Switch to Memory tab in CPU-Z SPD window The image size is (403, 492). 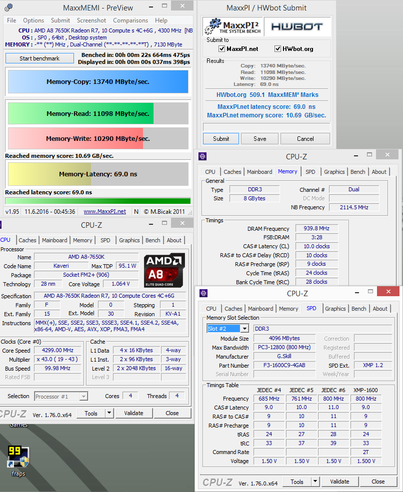point(288,309)
